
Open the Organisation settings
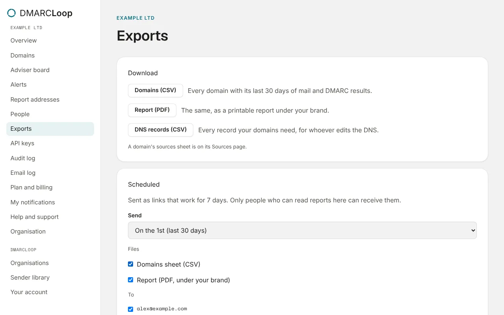click(x=50, y=232)
